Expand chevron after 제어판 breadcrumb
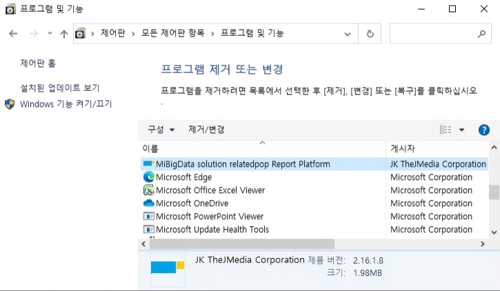 tap(133, 34)
